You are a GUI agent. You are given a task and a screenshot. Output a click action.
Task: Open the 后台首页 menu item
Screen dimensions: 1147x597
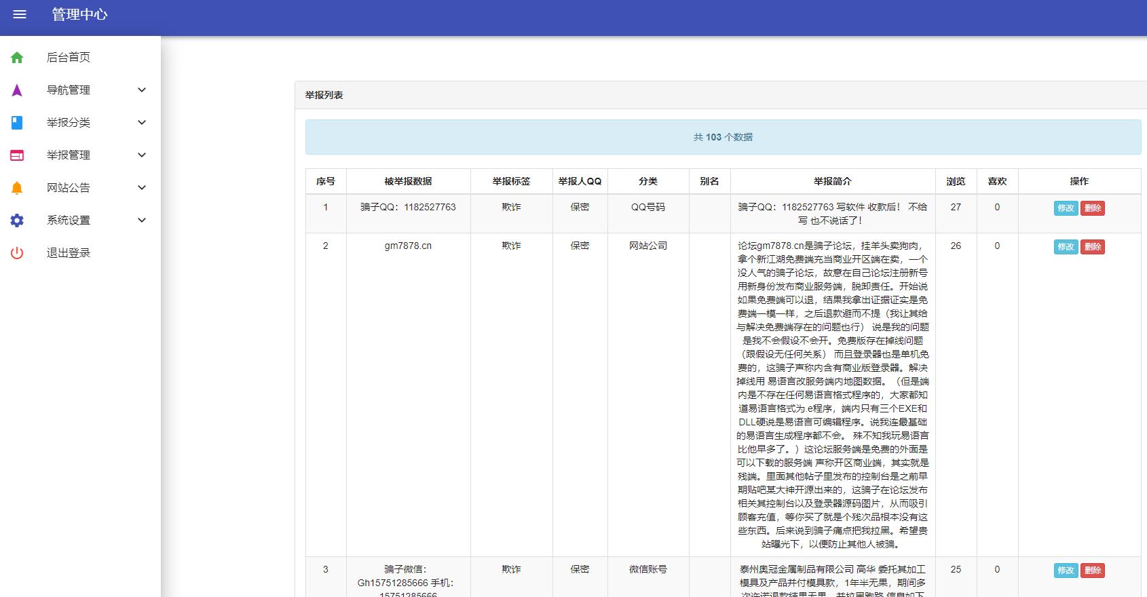tap(69, 58)
